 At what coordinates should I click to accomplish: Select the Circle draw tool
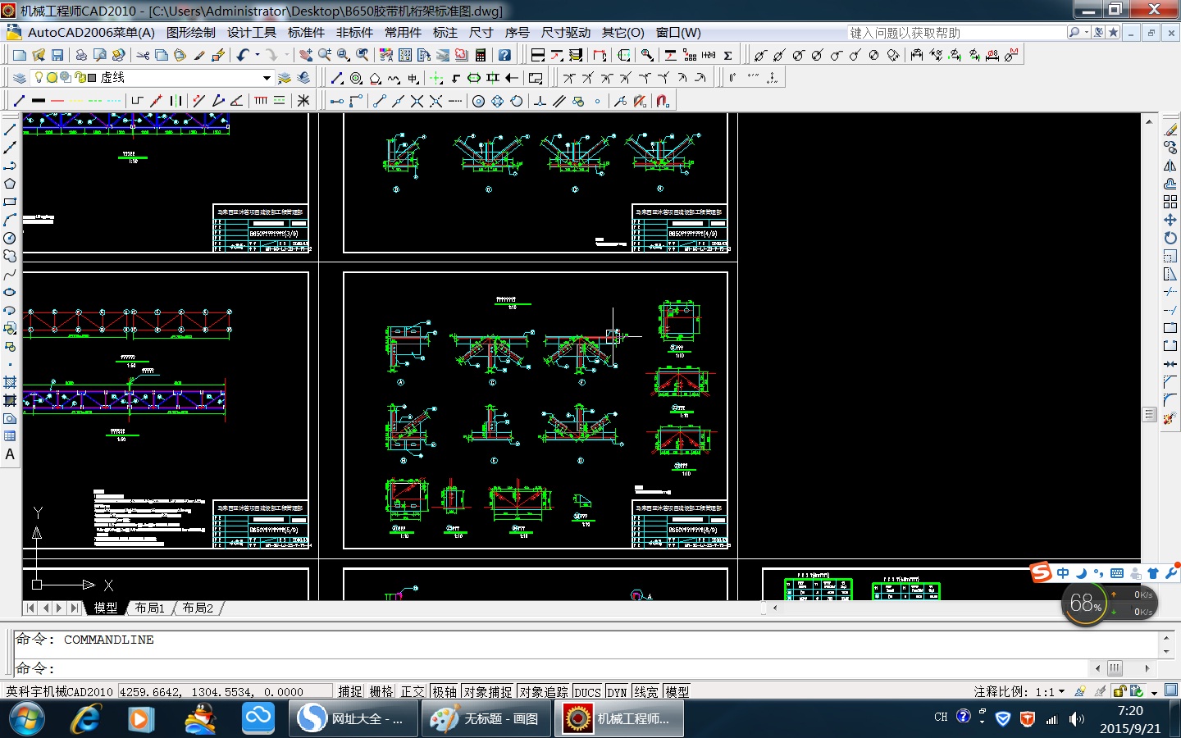point(10,238)
